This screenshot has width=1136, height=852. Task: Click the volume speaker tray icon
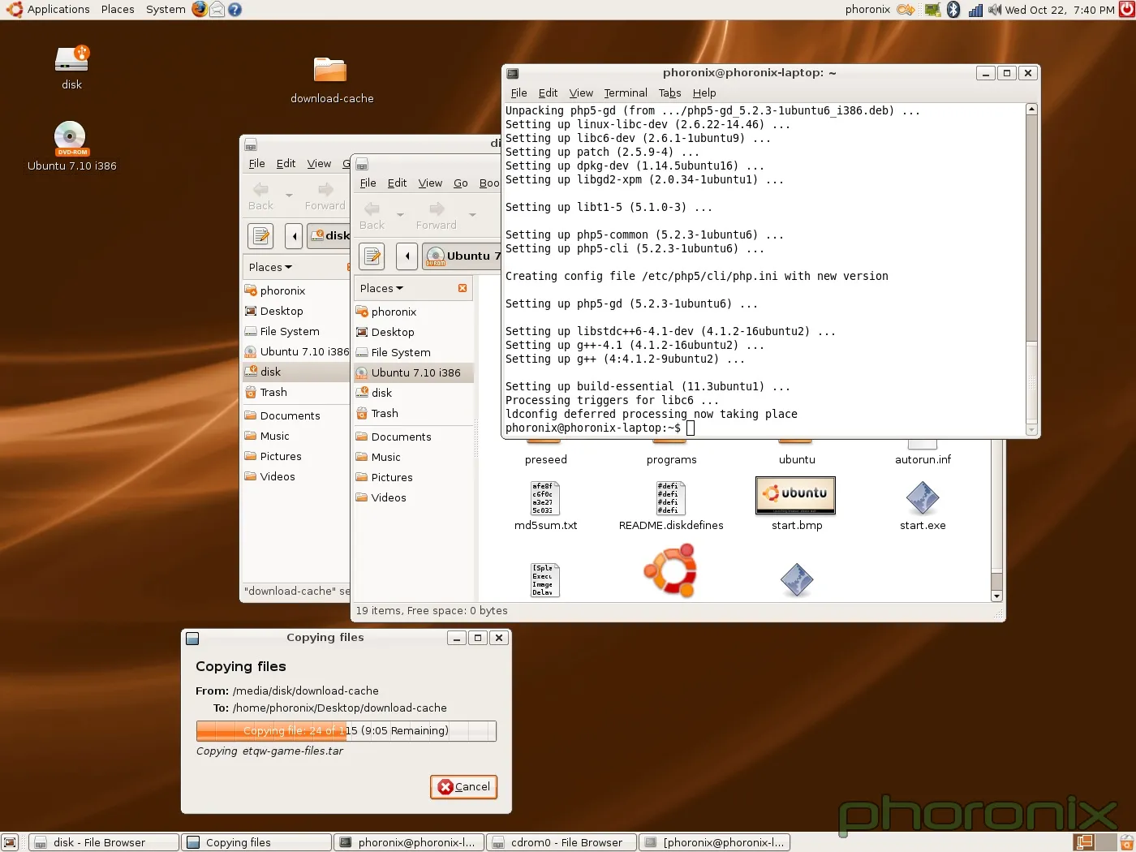point(995,10)
